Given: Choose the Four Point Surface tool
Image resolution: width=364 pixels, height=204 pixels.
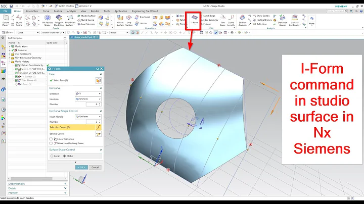Looking at the screenshot, I should pos(70,20).
